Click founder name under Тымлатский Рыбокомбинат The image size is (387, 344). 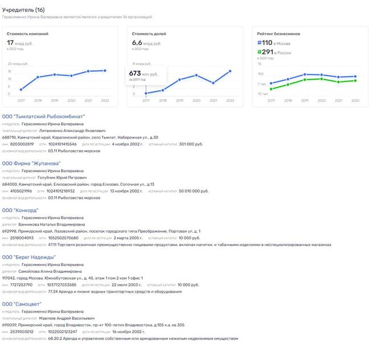click(x=52, y=124)
